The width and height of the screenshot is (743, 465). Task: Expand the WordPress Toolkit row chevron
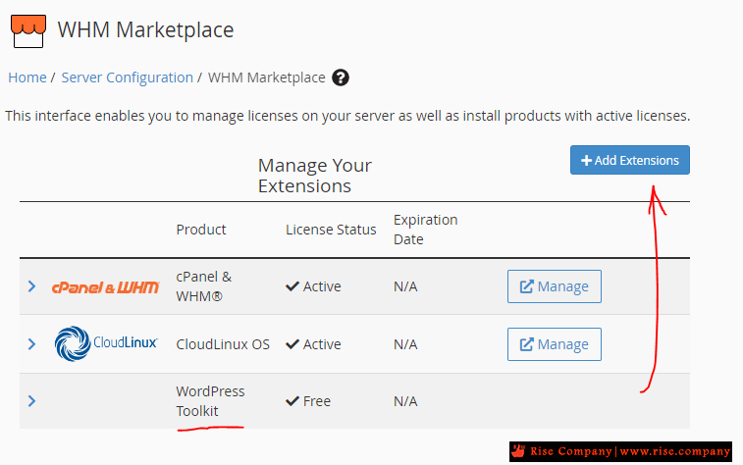31,401
